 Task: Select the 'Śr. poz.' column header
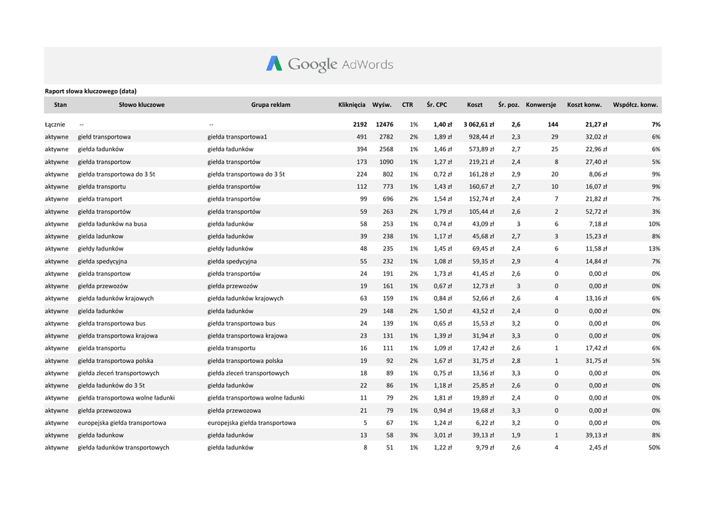508,105
